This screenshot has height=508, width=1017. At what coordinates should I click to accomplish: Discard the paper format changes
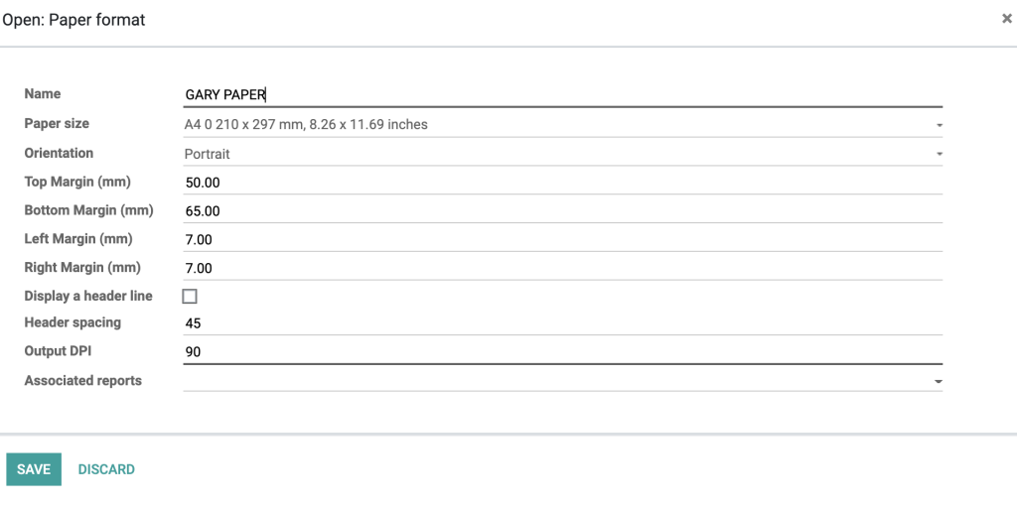click(106, 469)
